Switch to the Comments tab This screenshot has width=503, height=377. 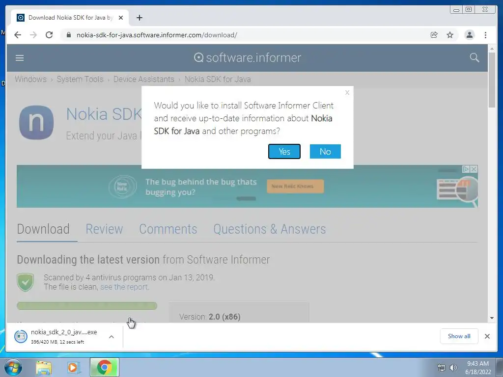point(168,229)
